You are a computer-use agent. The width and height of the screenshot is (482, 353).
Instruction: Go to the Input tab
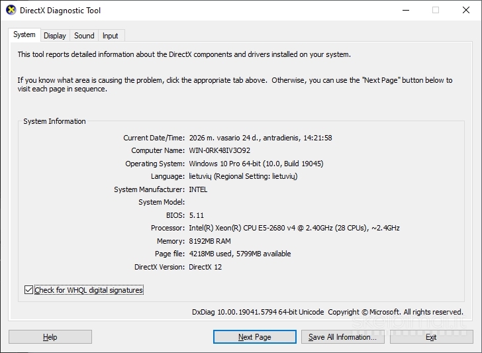[x=111, y=36]
